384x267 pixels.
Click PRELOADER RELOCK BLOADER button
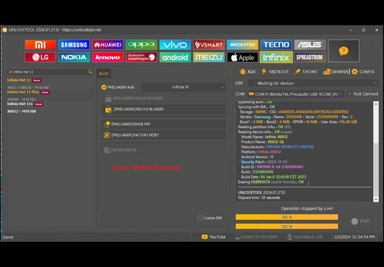pos(164,109)
